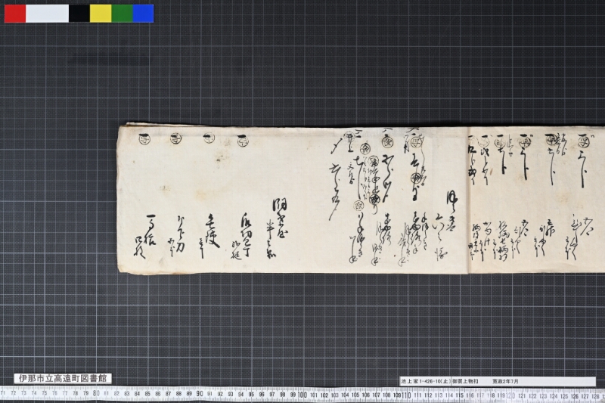This screenshot has height=403, width=605.
Task: Click the 90 mark on the ruler
Action: (200, 394)
